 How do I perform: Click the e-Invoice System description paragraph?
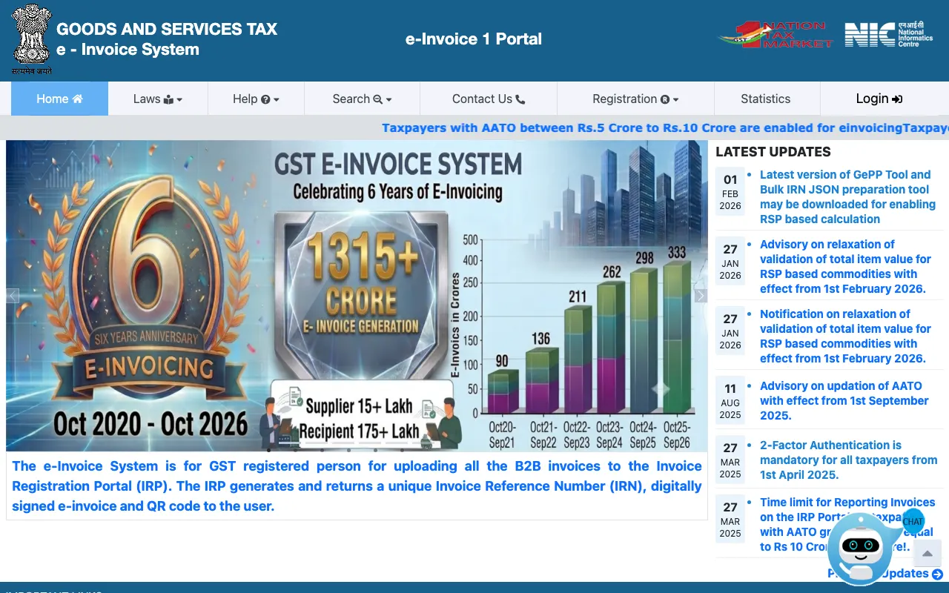[x=357, y=486]
